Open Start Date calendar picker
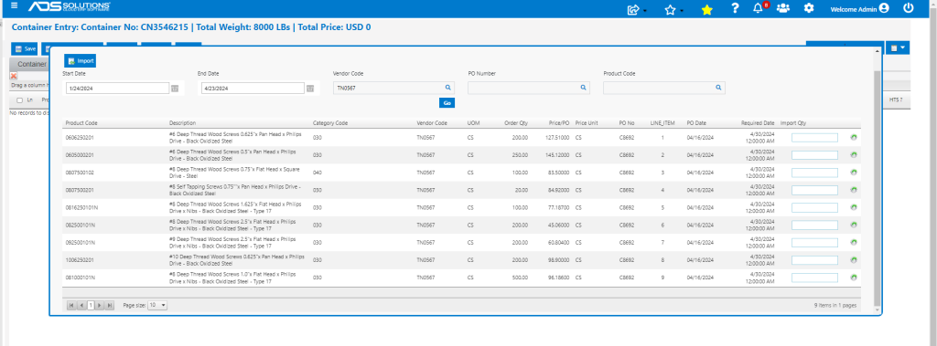Image resolution: width=937 pixels, height=346 pixels. (175, 89)
